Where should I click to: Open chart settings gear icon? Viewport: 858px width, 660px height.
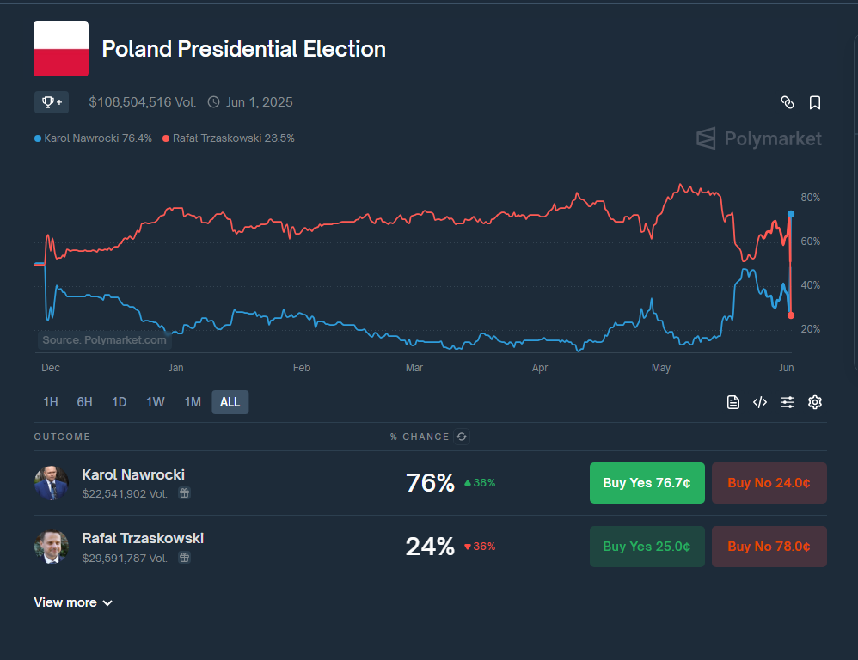point(815,402)
